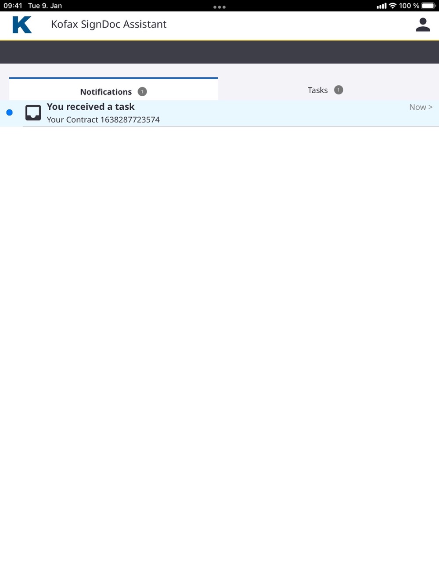Tap the cellular signal bars icon

pyautogui.click(x=381, y=6)
